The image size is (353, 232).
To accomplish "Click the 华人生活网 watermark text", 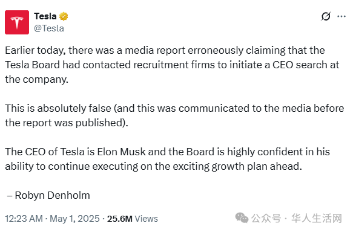I will [317, 218].
